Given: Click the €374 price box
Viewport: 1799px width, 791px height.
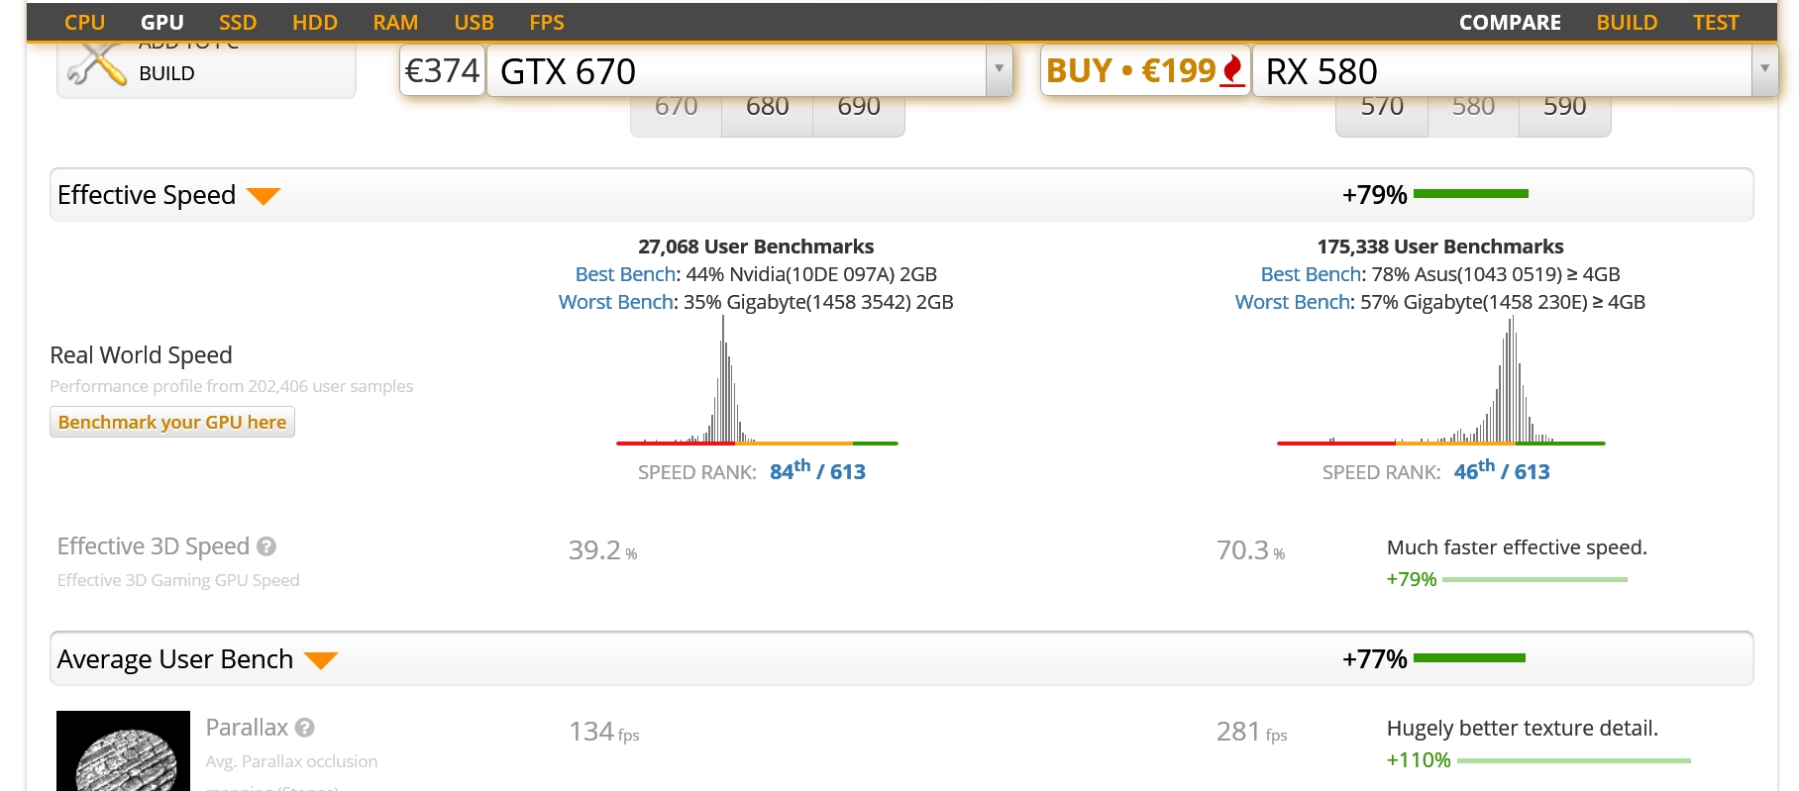Looking at the screenshot, I should click(x=442, y=71).
